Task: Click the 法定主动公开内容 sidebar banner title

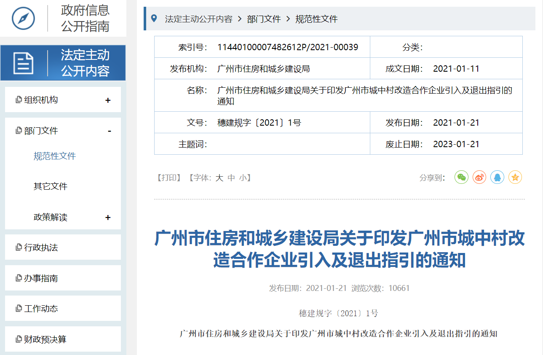Action: [x=86, y=63]
